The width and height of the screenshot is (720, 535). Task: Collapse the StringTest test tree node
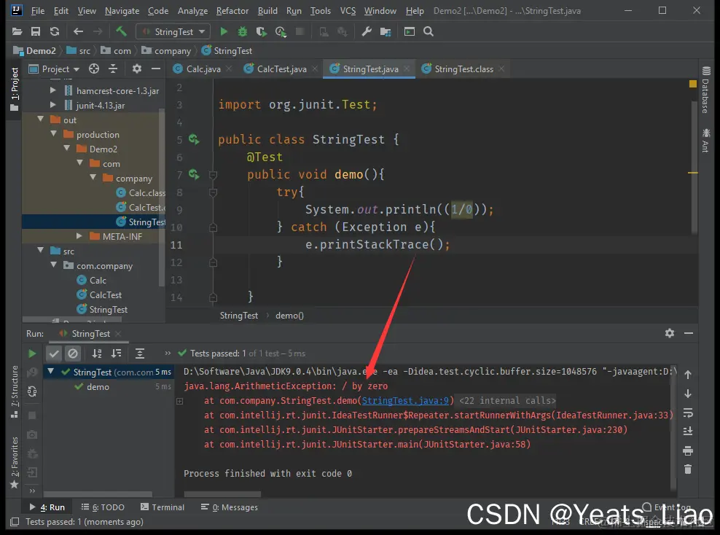coord(51,372)
